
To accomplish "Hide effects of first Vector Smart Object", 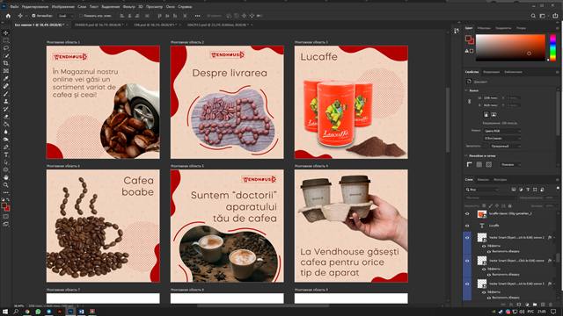I will coord(484,246).
